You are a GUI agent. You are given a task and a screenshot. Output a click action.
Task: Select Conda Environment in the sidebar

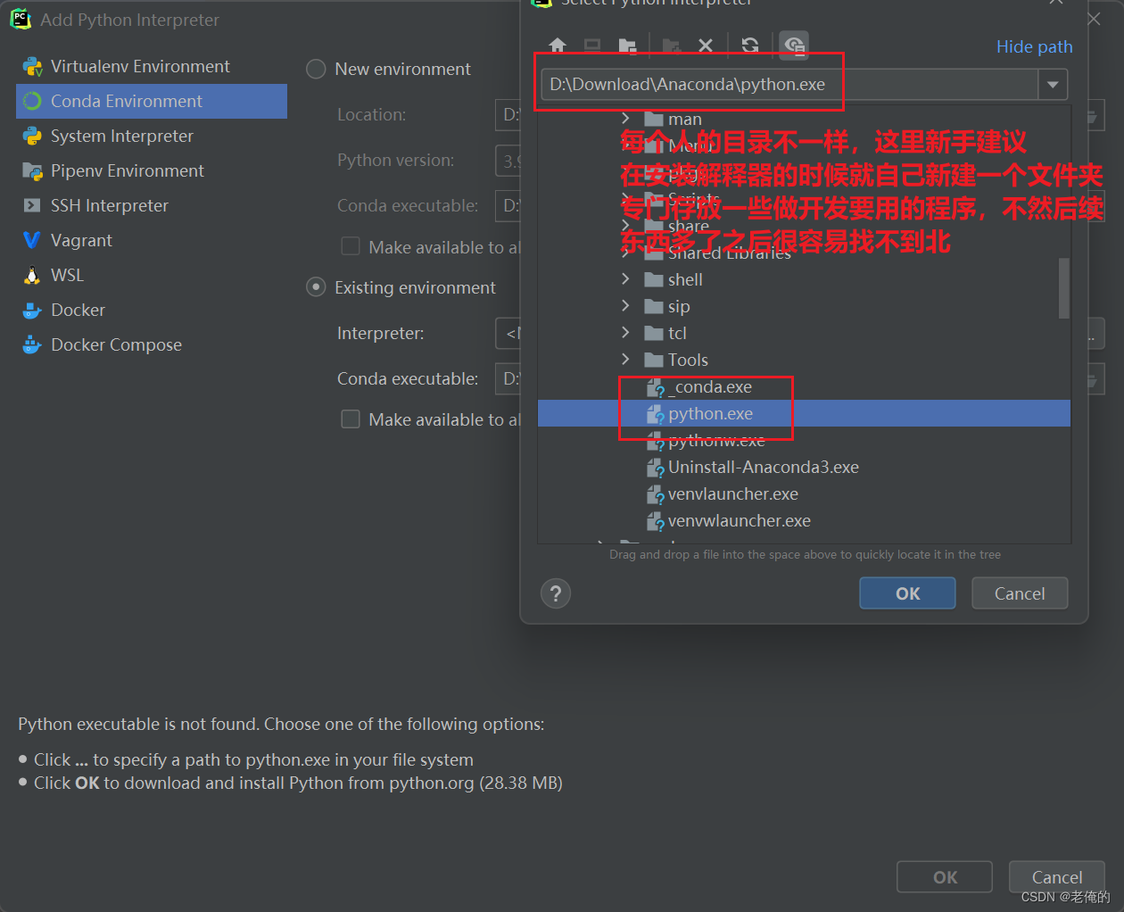coord(152,102)
